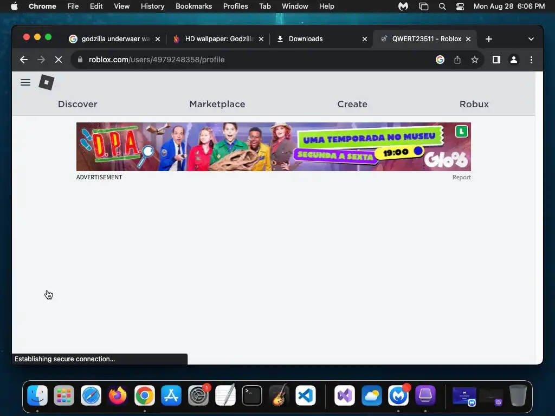Image resolution: width=555 pixels, height=416 pixels.
Task: Open the Chrome profile avatar icon
Action: pos(514,60)
